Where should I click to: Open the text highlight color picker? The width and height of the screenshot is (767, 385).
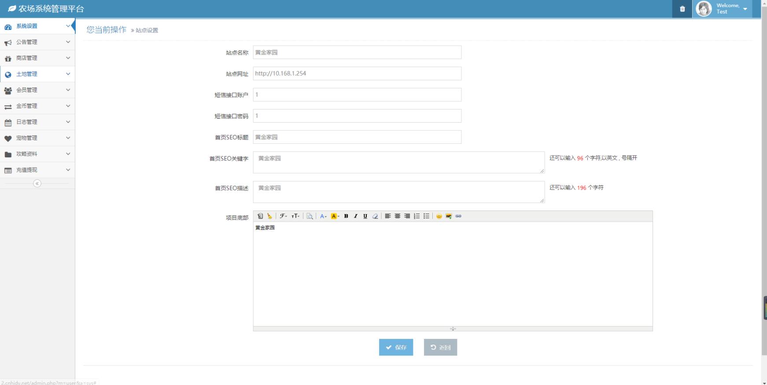pos(335,216)
